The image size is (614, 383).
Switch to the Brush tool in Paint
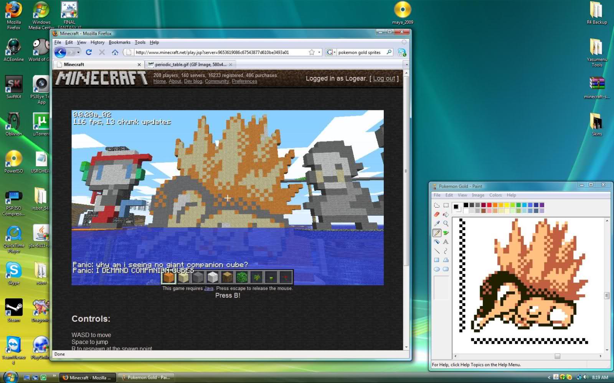[446, 232]
